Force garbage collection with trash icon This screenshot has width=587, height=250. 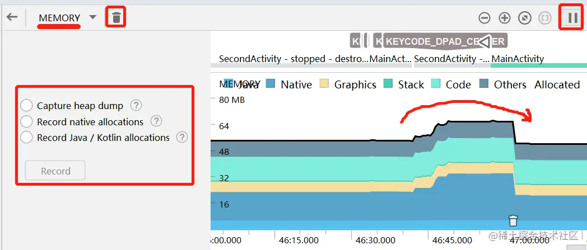pyautogui.click(x=117, y=17)
